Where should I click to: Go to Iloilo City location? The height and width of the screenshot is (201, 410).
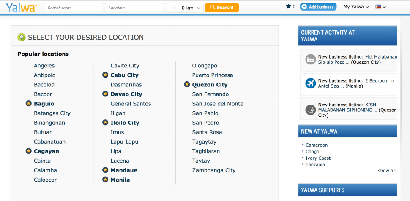tap(125, 123)
